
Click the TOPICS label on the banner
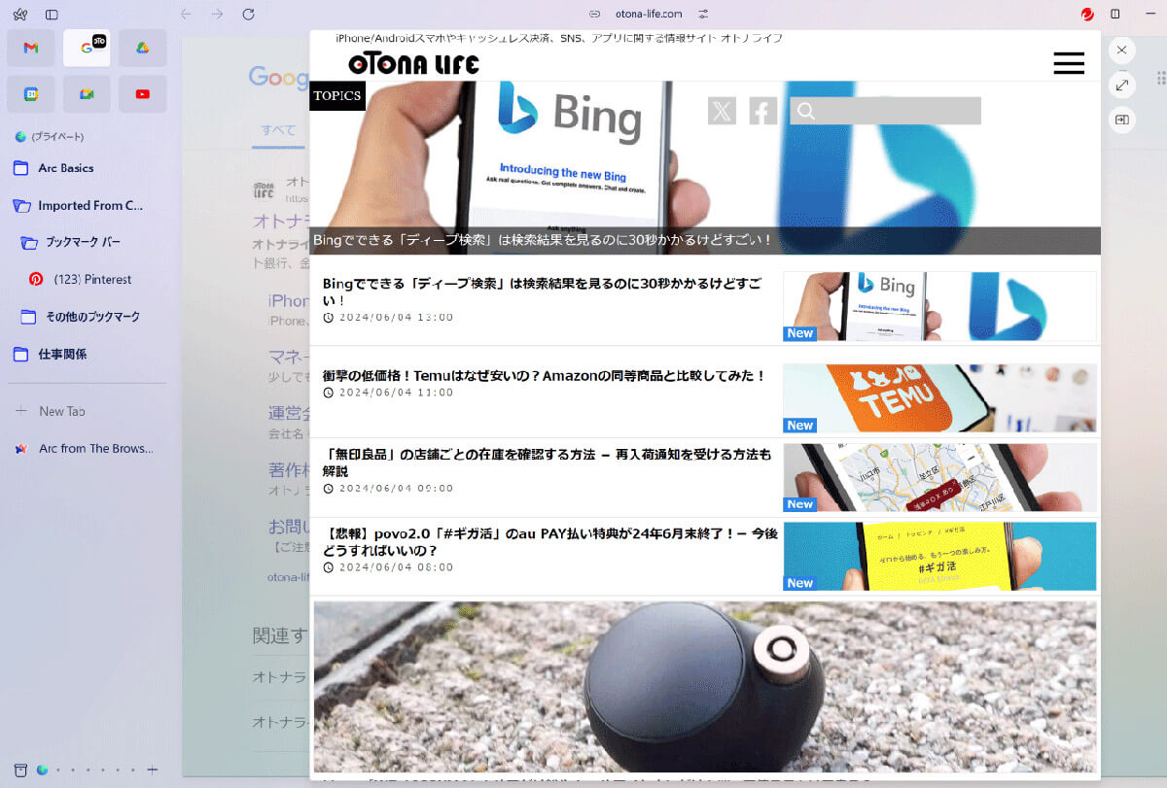pyautogui.click(x=337, y=95)
